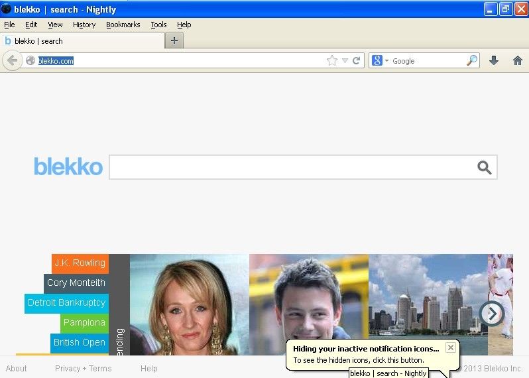529x378 pixels.
Task: Select the Cory Monteith trending topic
Action: pyautogui.click(x=76, y=284)
